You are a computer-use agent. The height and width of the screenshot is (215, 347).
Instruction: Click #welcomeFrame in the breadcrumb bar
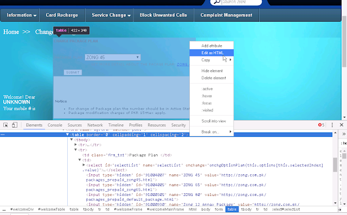[128, 210]
